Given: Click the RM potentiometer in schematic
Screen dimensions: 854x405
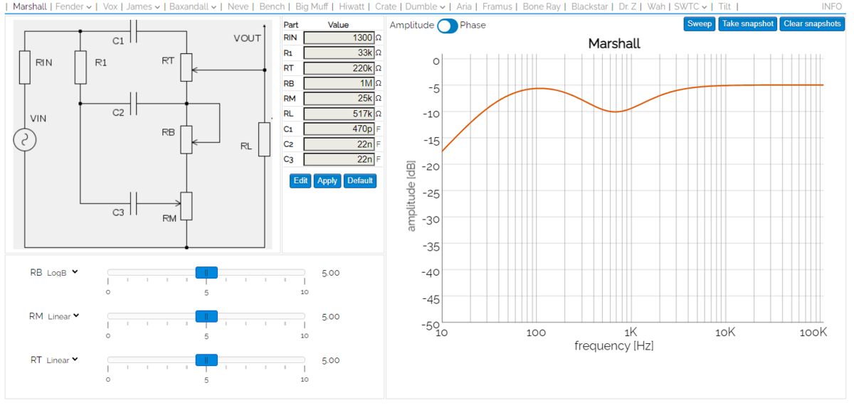Looking at the screenshot, I should pos(186,206).
